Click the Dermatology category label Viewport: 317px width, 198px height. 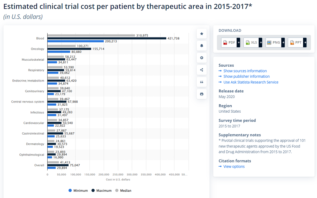35,144
